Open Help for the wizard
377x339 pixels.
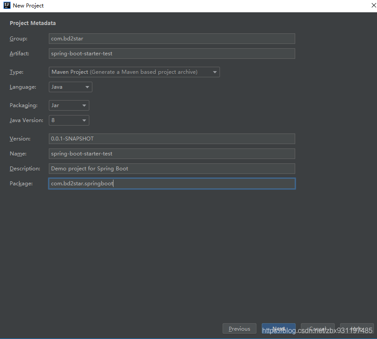(x=357, y=328)
